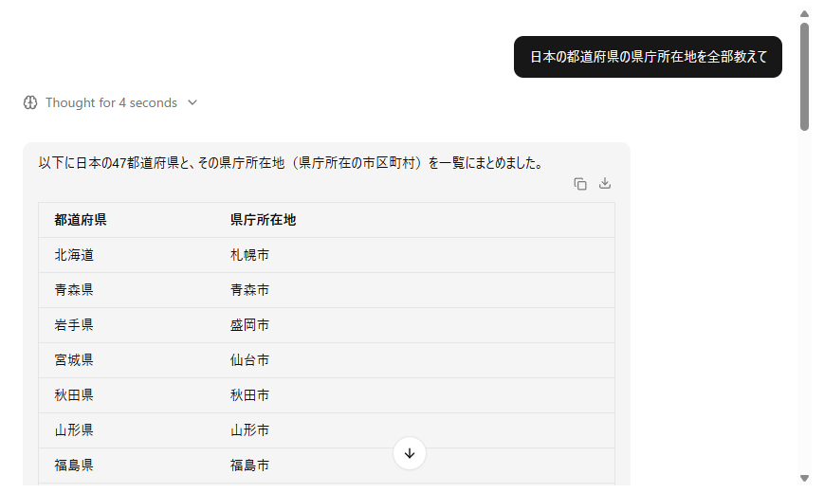This screenshot has height=493, width=824.
Task: Click the scrollbar up arrow
Action: [804, 13]
